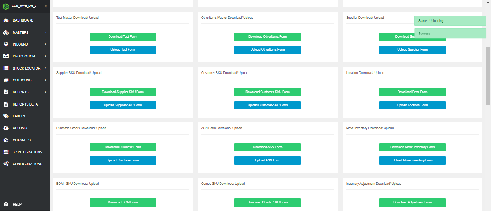491x211 pixels.
Task: Open the 3P Integrations menu item
Action: coord(27,152)
